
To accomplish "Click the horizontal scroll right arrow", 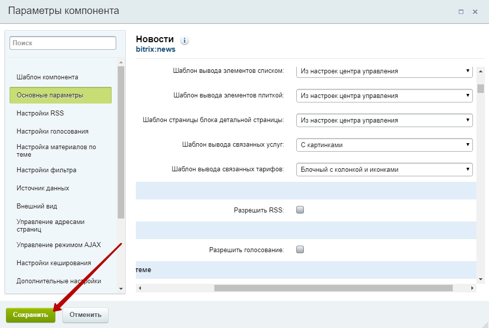I will (x=472, y=288).
